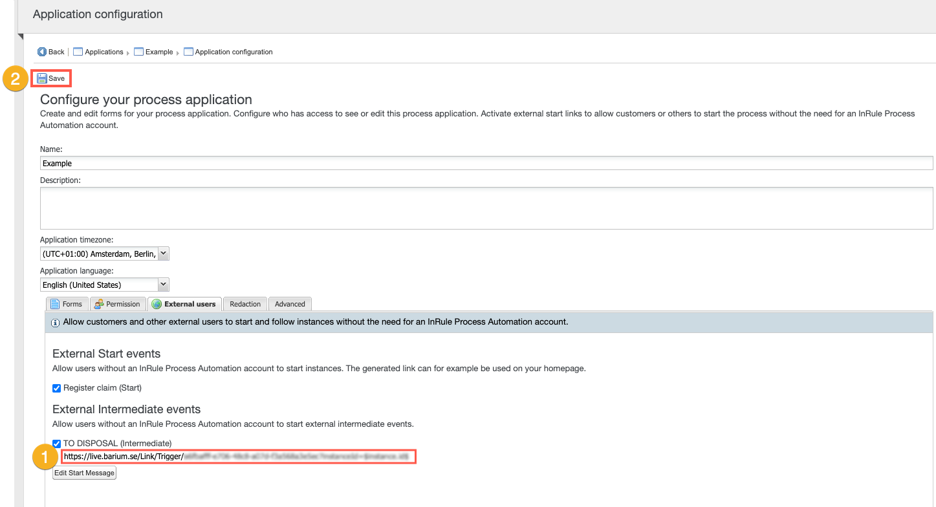The image size is (936, 507).
Task: Select the Trigger link URL field
Action: [x=238, y=457]
